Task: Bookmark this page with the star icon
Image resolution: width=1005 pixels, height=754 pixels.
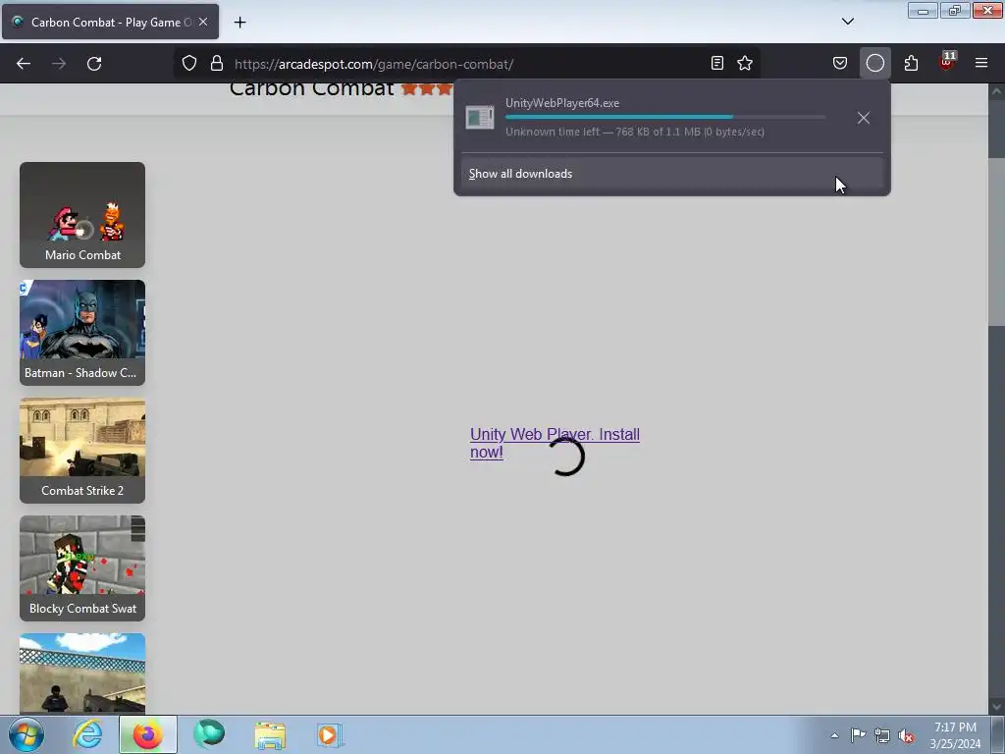Action: coord(745,64)
